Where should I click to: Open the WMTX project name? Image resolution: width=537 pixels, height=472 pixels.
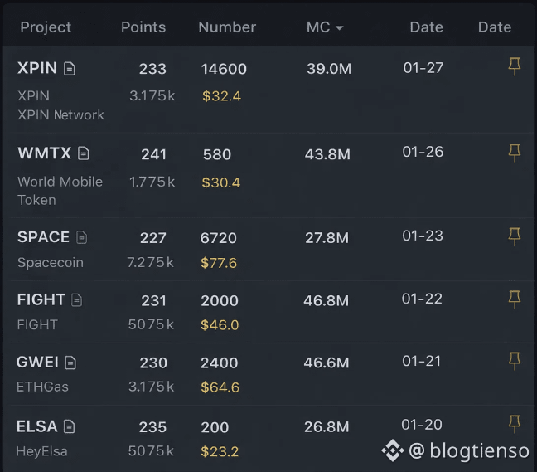(44, 153)
